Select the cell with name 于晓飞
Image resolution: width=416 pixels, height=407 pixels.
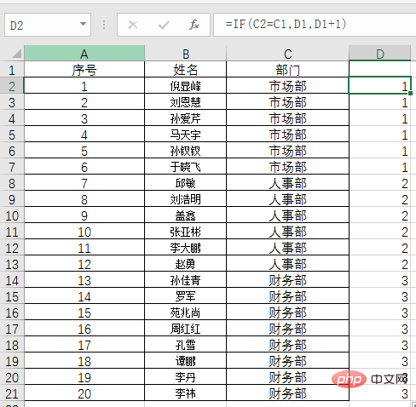[x=185, y=166]
